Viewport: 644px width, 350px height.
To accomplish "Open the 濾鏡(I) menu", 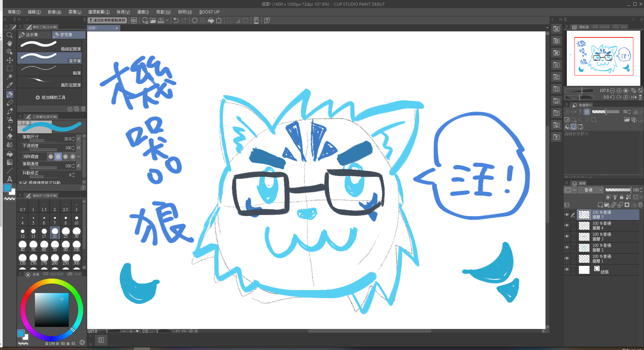I will click(143, 12).
